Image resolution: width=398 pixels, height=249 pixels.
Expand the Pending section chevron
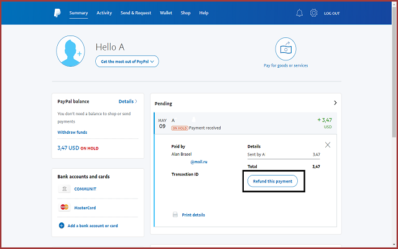click(x=335, y=103)
